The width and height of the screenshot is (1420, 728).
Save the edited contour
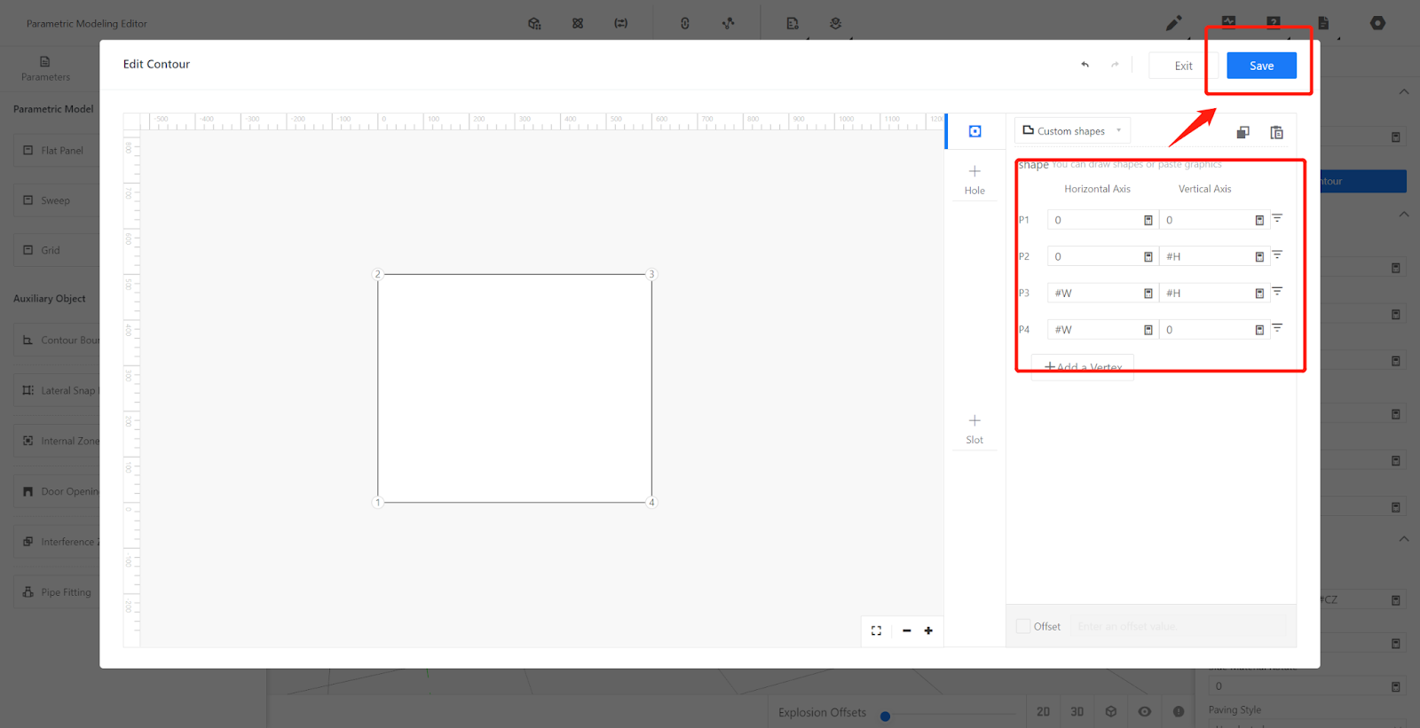click(1261, 66)
